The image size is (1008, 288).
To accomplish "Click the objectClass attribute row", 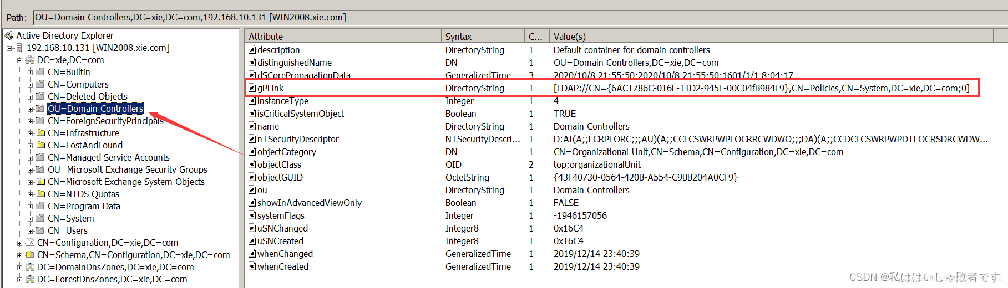I will [619, 164].
